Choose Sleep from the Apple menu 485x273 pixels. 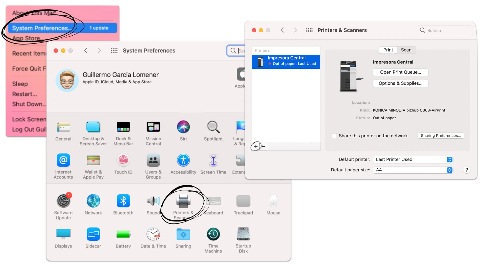[20, 84]
